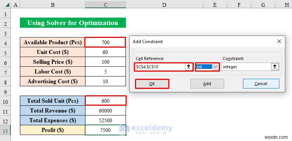Click the Cell Reference input field
292x141 pixels.
point(160,67)
